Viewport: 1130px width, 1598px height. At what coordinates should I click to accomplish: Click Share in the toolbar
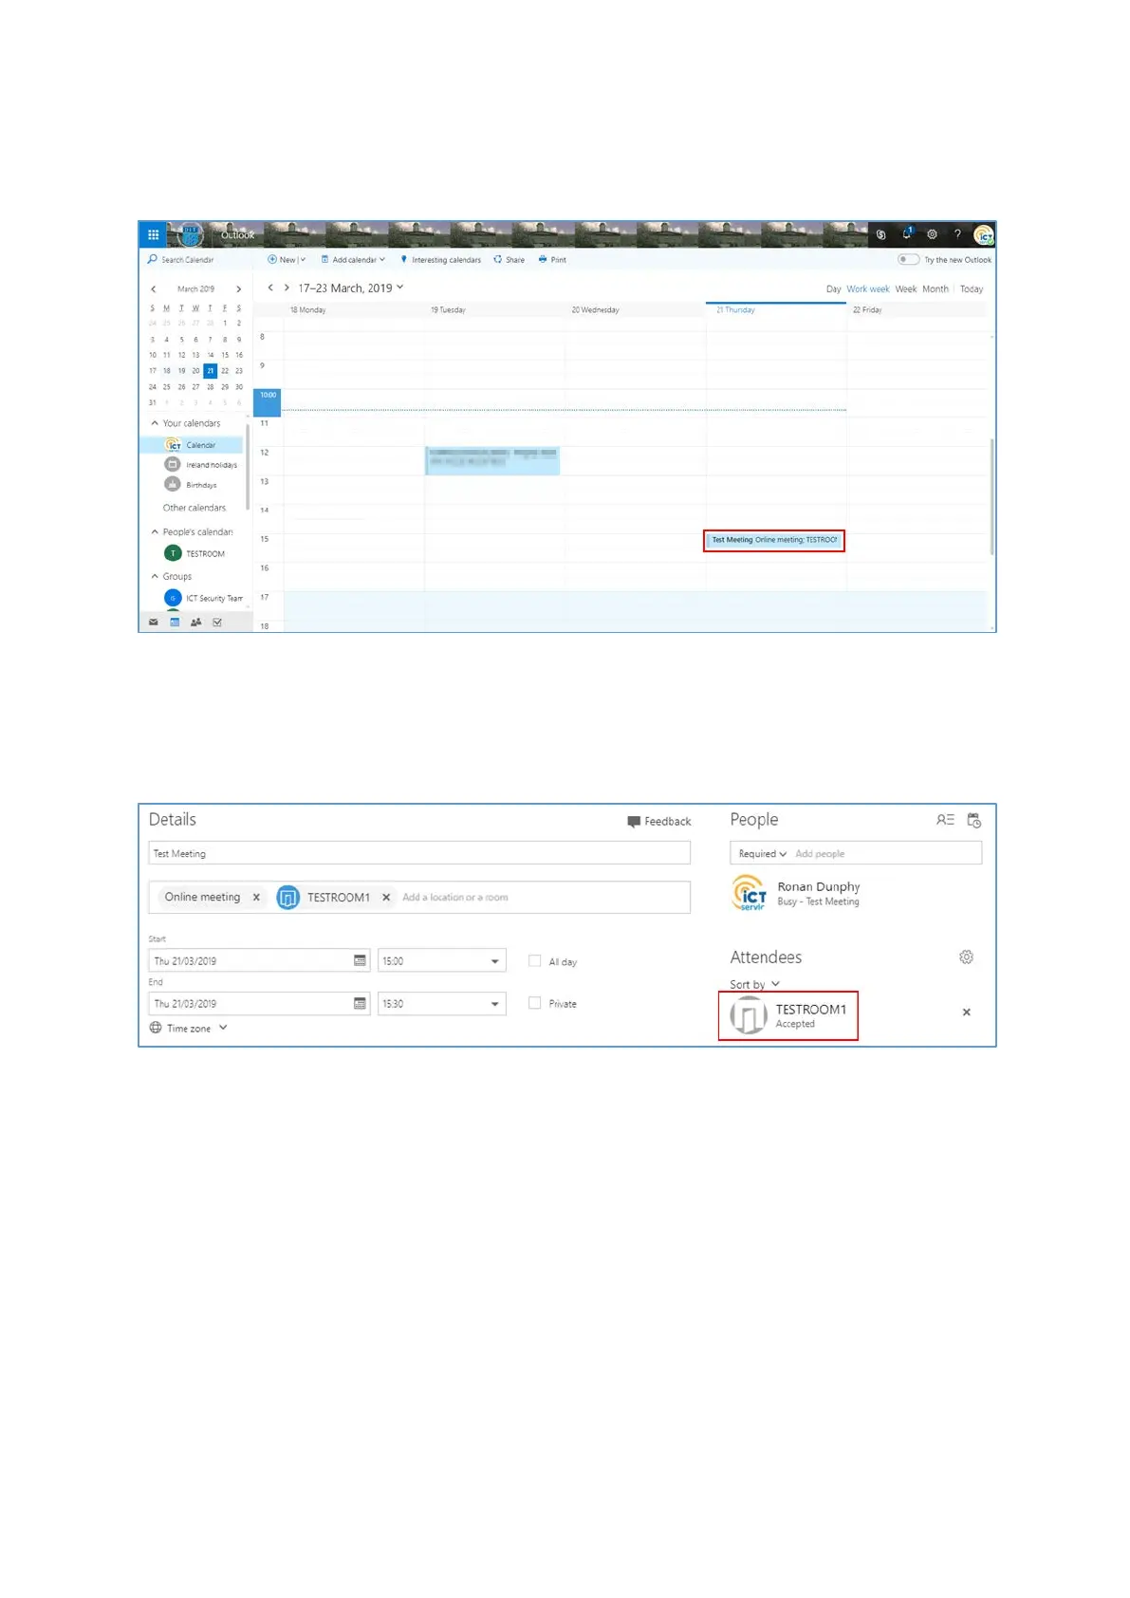[509, 259]
